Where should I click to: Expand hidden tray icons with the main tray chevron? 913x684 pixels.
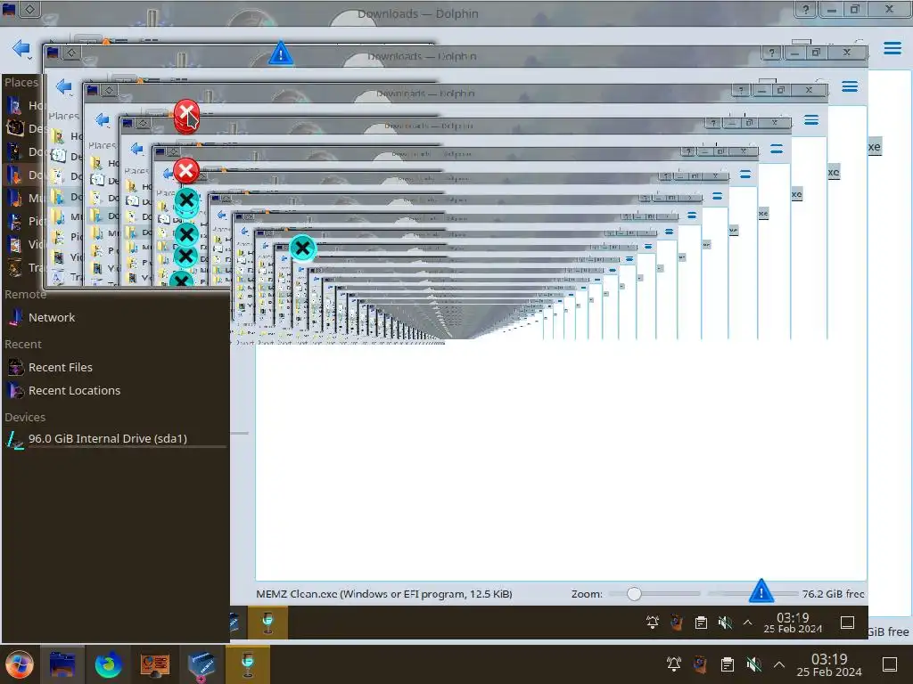point(778,664)
